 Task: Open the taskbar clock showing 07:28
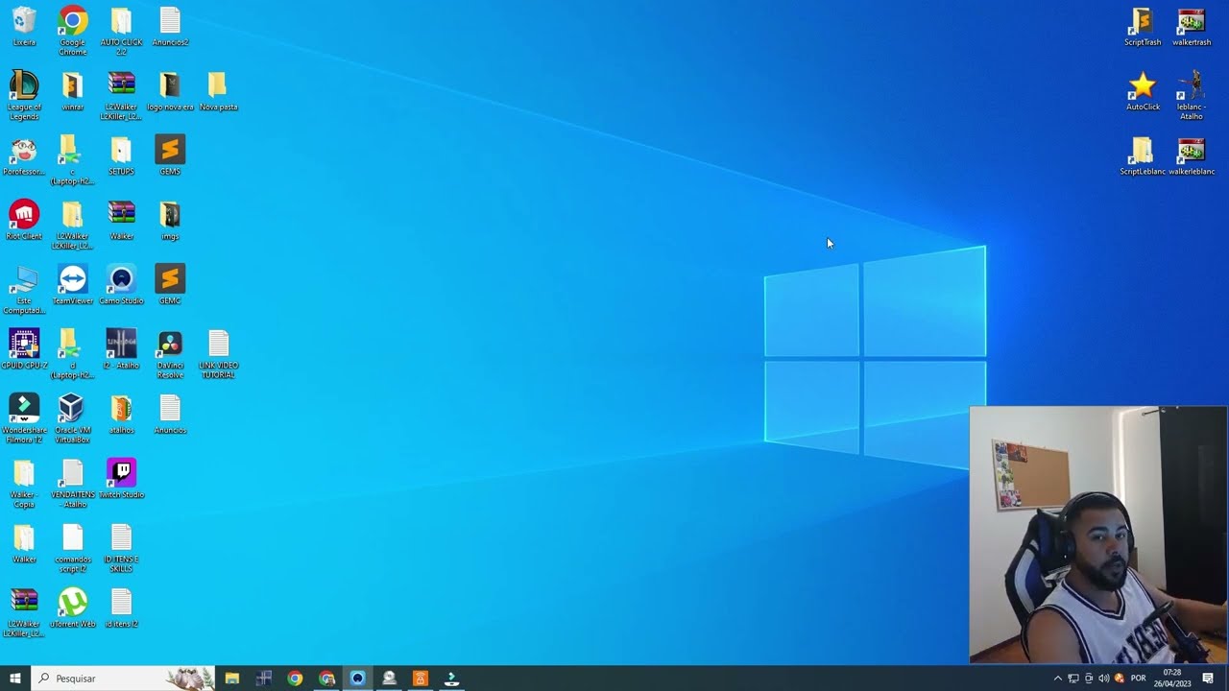(x=1172, y=679)
